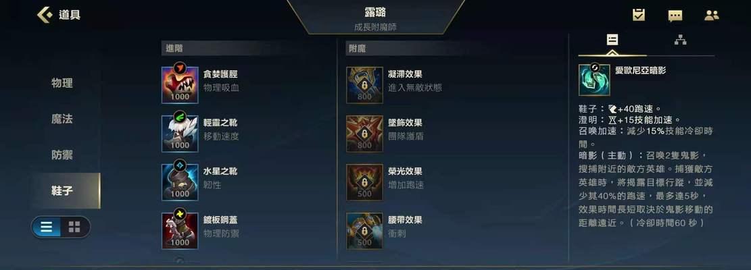Open the 魔法 category tab
Viewport: 751px width, 270px height.
coord(62,119)
